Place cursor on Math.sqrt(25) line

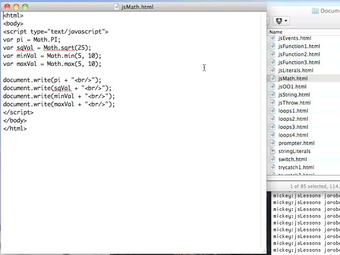(x=47, y=48)
